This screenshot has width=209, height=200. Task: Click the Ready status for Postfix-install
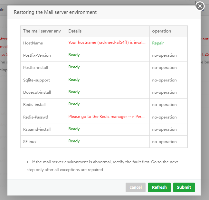74,67
